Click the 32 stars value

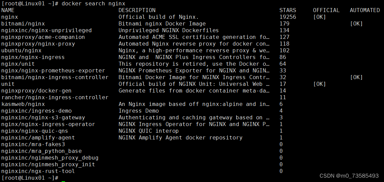pyautogui.click(x=282, y=77)
